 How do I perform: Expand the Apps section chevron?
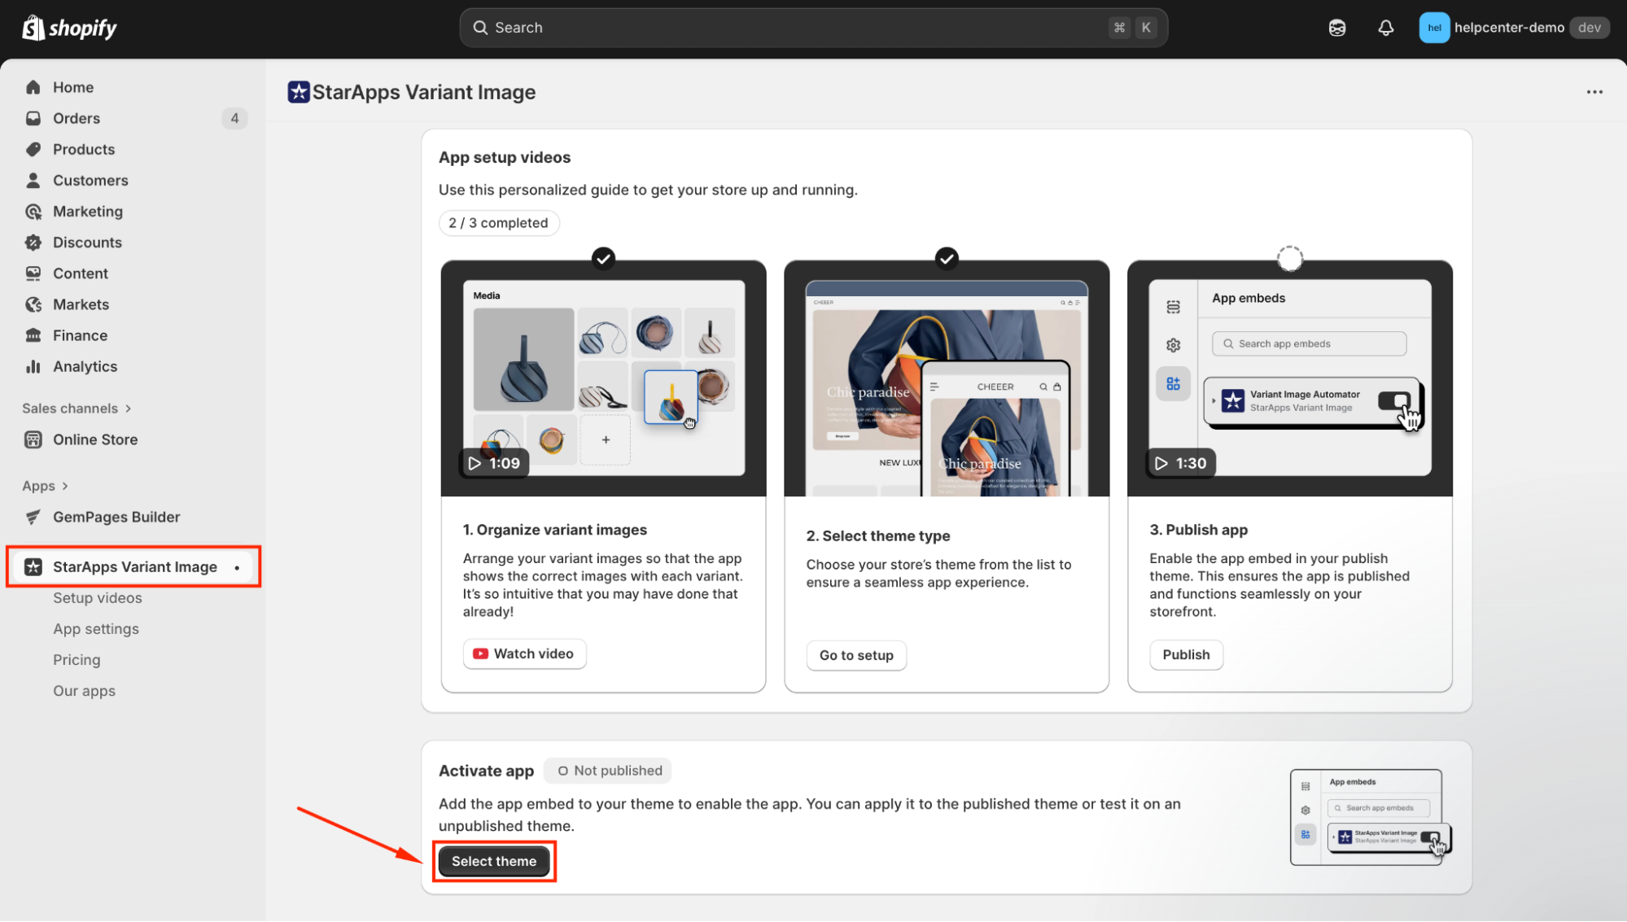[65, 486]
